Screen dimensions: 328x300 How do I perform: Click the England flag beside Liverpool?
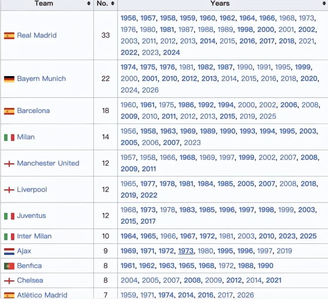(9, 190)
